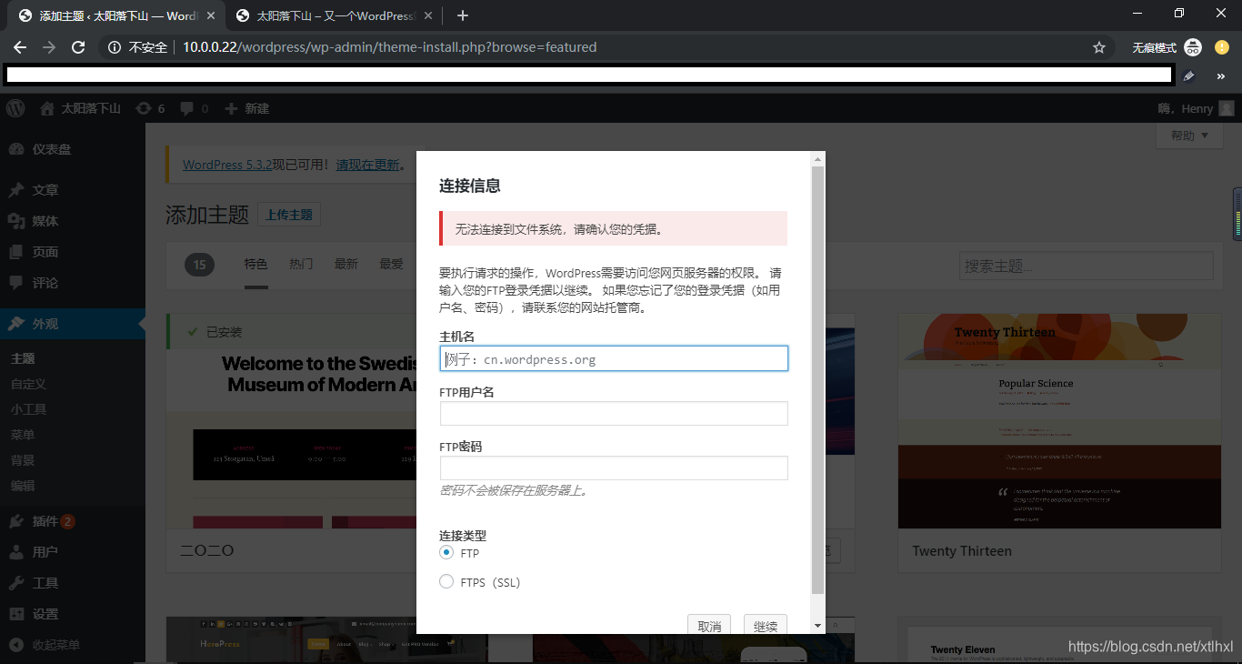The width and height of the screenshot is (1242, 664).
Task: Open the site home 太阳落下山 link
Action: [80, 108]
